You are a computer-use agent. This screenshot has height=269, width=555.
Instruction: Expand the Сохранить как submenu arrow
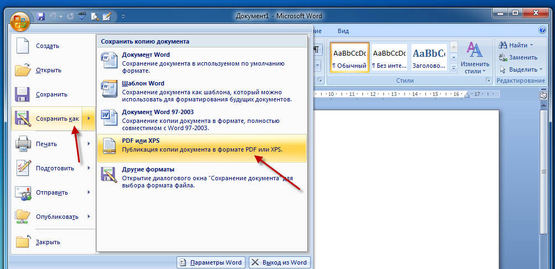point(89,119)
